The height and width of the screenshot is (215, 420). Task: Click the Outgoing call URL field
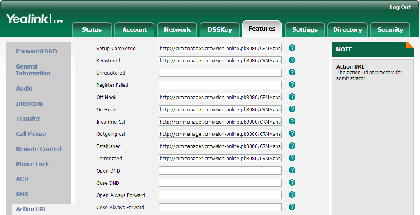pyautogui.click(x=220, y=134)
